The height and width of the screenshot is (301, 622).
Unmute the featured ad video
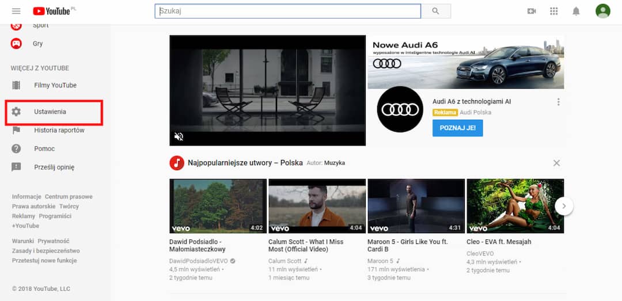tap(179, 137)
